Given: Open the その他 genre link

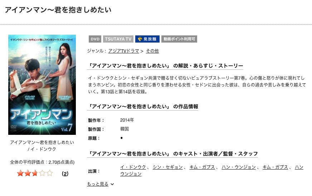Looking at the screenshot, I should point(152,51).
